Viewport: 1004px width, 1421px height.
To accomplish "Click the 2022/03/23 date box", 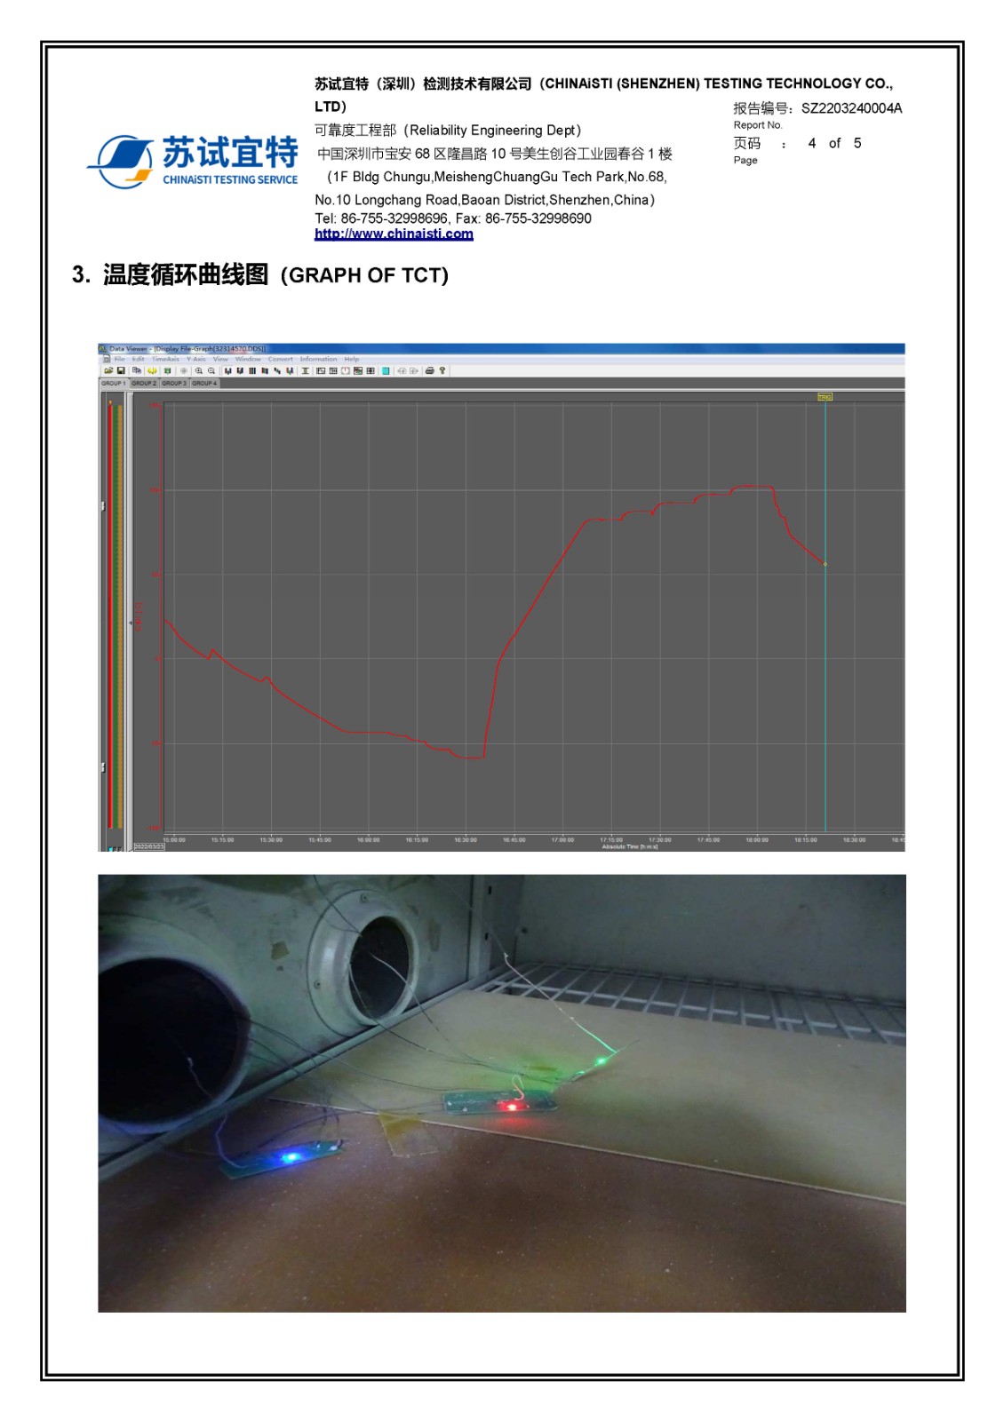I will tap(149, 846).
